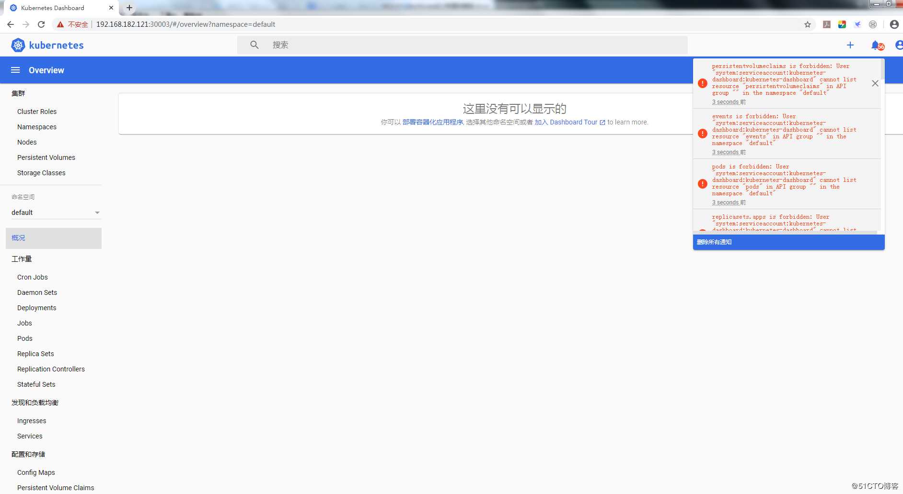This screenshot has height=494, width=903.
Task: Click the search magnifier icon
Action: 255,45
